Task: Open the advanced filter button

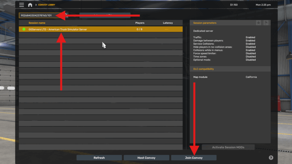Action: click(105, 15)
